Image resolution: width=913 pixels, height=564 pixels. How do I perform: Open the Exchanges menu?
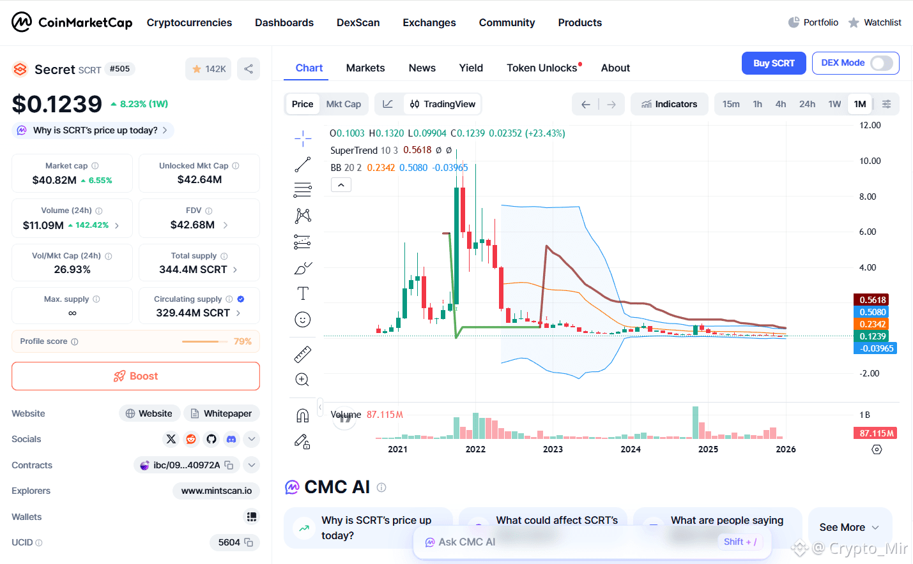click(429, 22)
